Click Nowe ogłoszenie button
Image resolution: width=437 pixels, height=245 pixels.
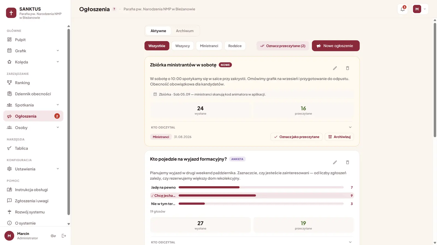336,46
